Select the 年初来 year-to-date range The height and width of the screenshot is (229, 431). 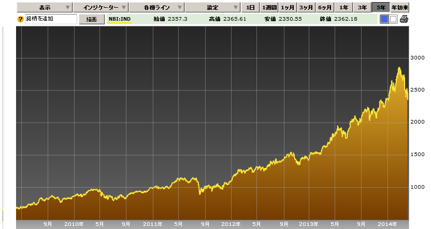point(400,7)
